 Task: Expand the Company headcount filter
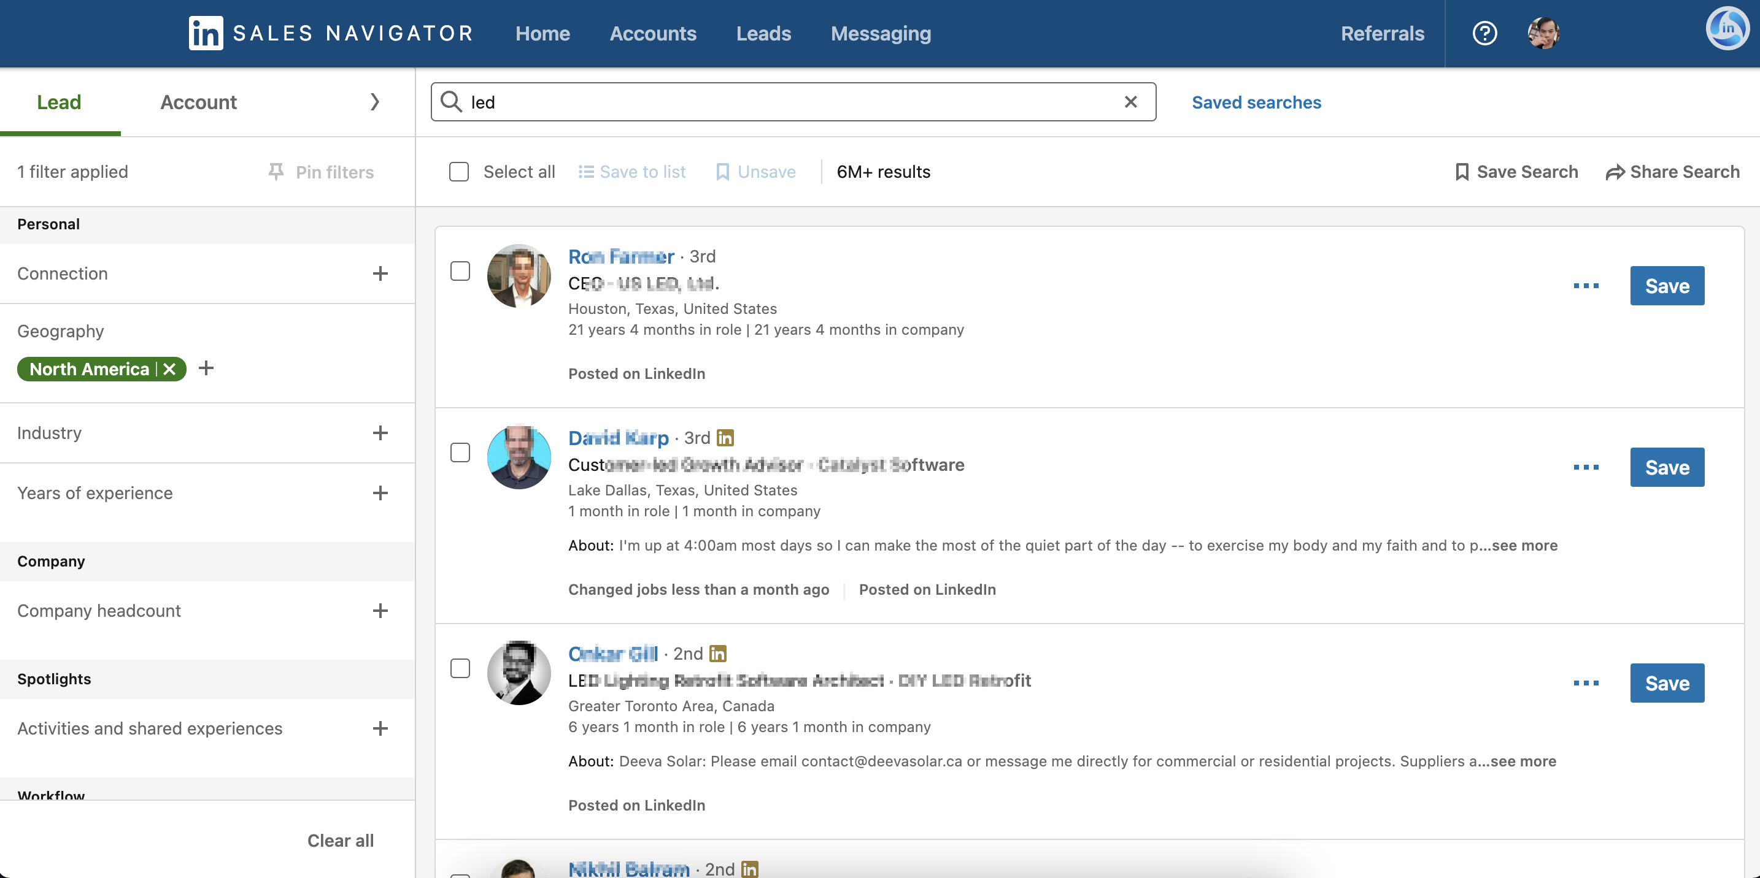[x=380, y=610]
